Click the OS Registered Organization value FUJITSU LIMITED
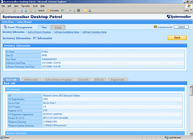The width and height of the screenshot is (193, 140). click(53, 114)
